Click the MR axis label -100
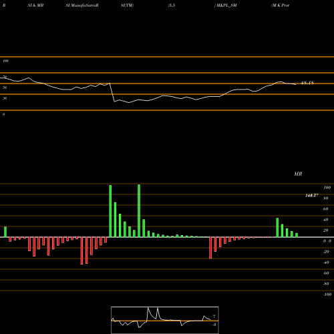This screenshot has width=334, height=334. click(327, 295)
